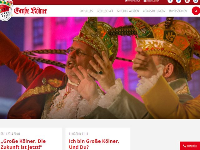Click the Newsletter link text
The image size is (200, 150).
pos(153,1)
